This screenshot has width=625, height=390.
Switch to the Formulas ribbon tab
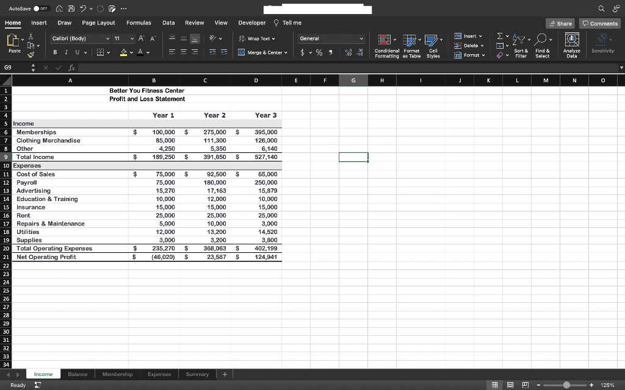click(139, 23)
